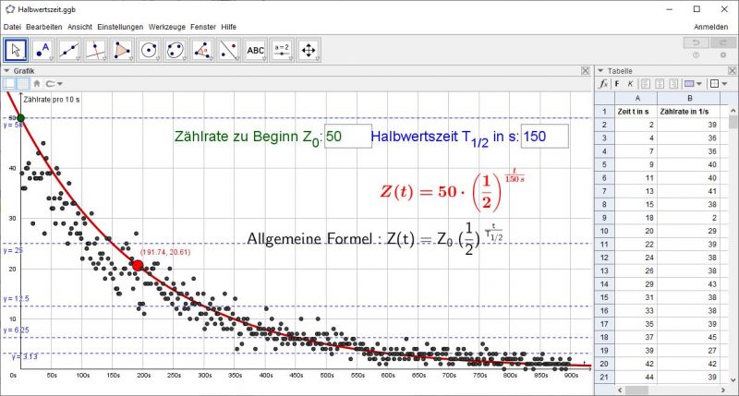Screen dimensions: 739x396
Task: Click the Tabelle horizontal scroll right arrow
Action: point(723,390)
